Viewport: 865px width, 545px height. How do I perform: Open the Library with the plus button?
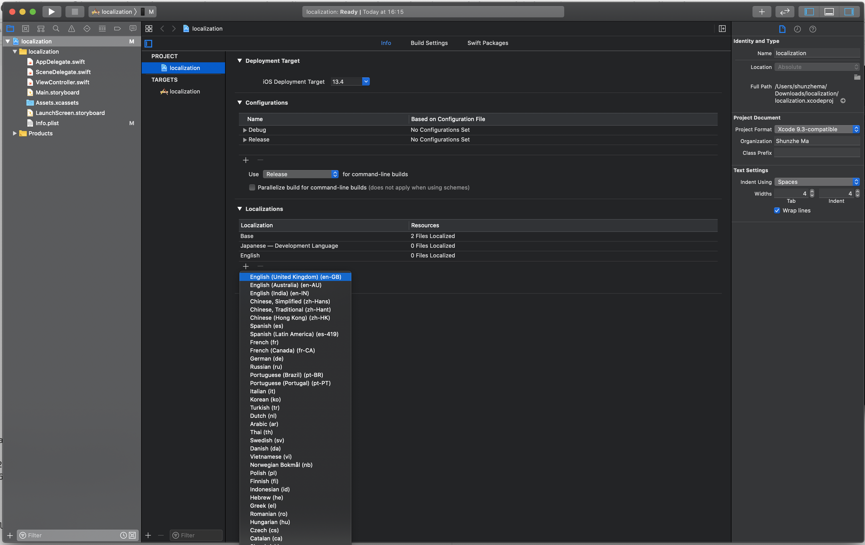[762, 12]
